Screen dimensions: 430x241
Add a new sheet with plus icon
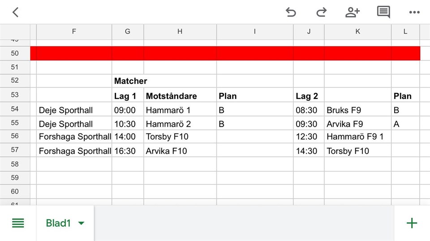click(411, 223)
